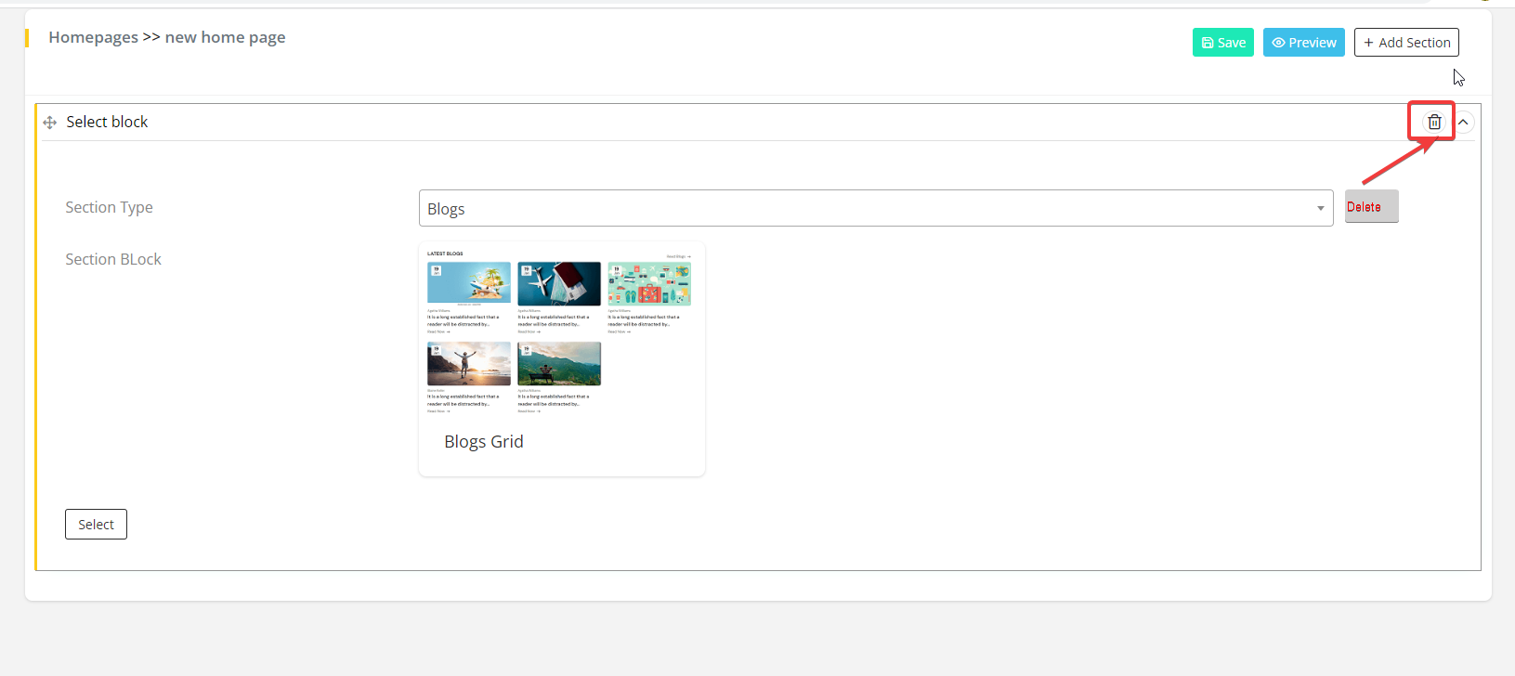Viewport: 1515px width, 676px height.
Task: Click the red suitcase travel icons image
Action: (649, 283)
